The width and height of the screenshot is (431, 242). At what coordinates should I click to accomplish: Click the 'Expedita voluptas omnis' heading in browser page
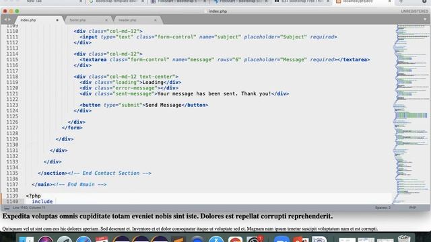click(168, 216)
